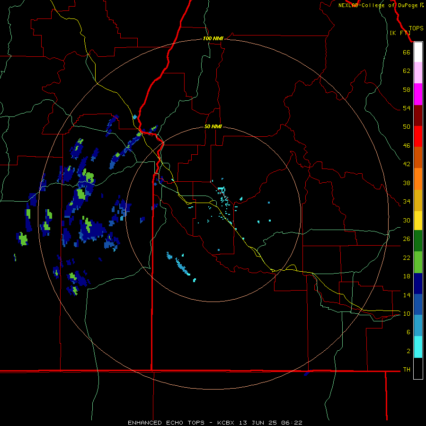Screen dimensions: 426x426
Task: Click the cyan legend swatch near 2
Action: (418, 347)
